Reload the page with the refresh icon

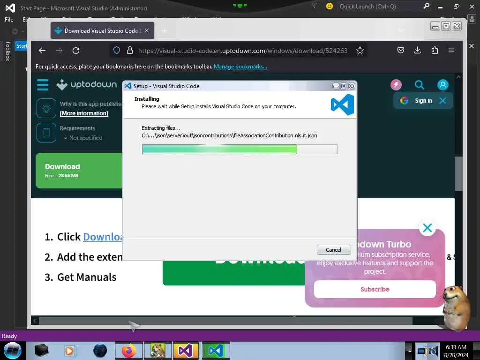(x=76, y=51)
